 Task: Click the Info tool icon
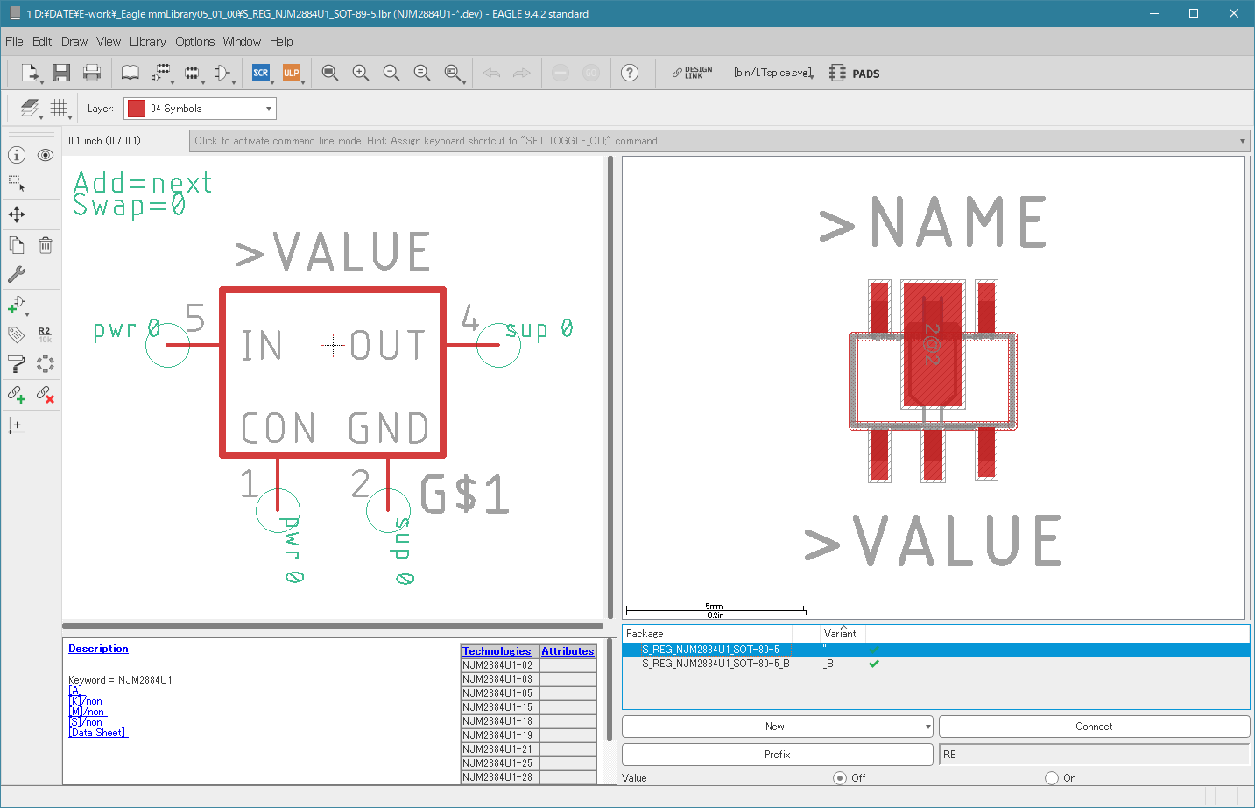[x=17, y=155]
